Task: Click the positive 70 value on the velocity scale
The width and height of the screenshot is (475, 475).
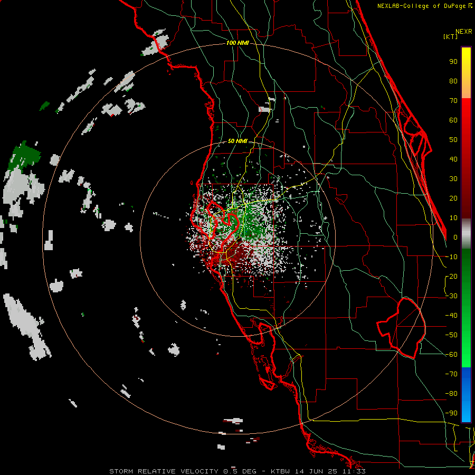Action: point(453,101)
